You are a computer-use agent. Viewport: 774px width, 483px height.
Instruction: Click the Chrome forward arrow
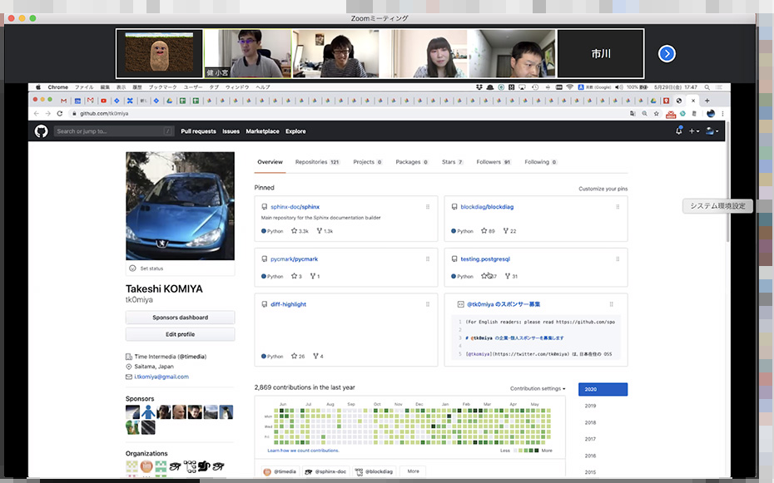[48, 113]
